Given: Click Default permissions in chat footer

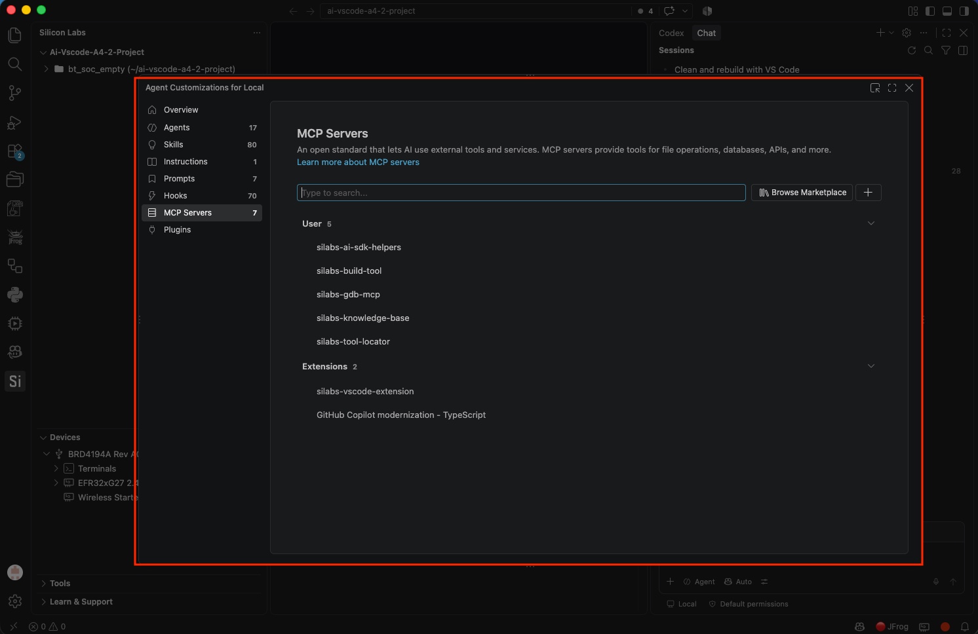Looking at the screenshot, I should (x=749, y=604).
